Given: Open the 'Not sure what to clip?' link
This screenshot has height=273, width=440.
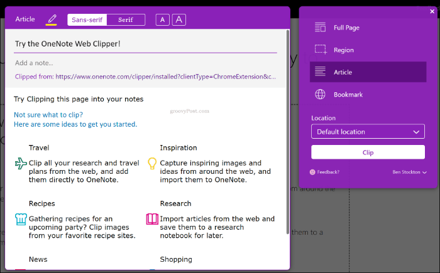Looking at the screenshot, I should tap(48, 115).
